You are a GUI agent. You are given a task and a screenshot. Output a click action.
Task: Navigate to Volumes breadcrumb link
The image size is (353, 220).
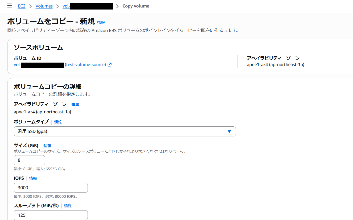(44, 6)
